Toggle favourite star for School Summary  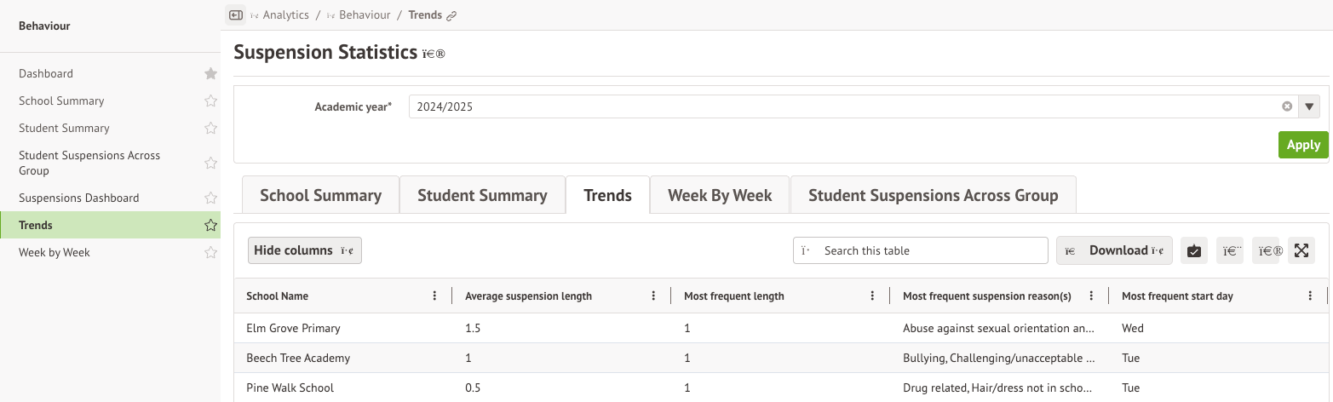[210, 101]
